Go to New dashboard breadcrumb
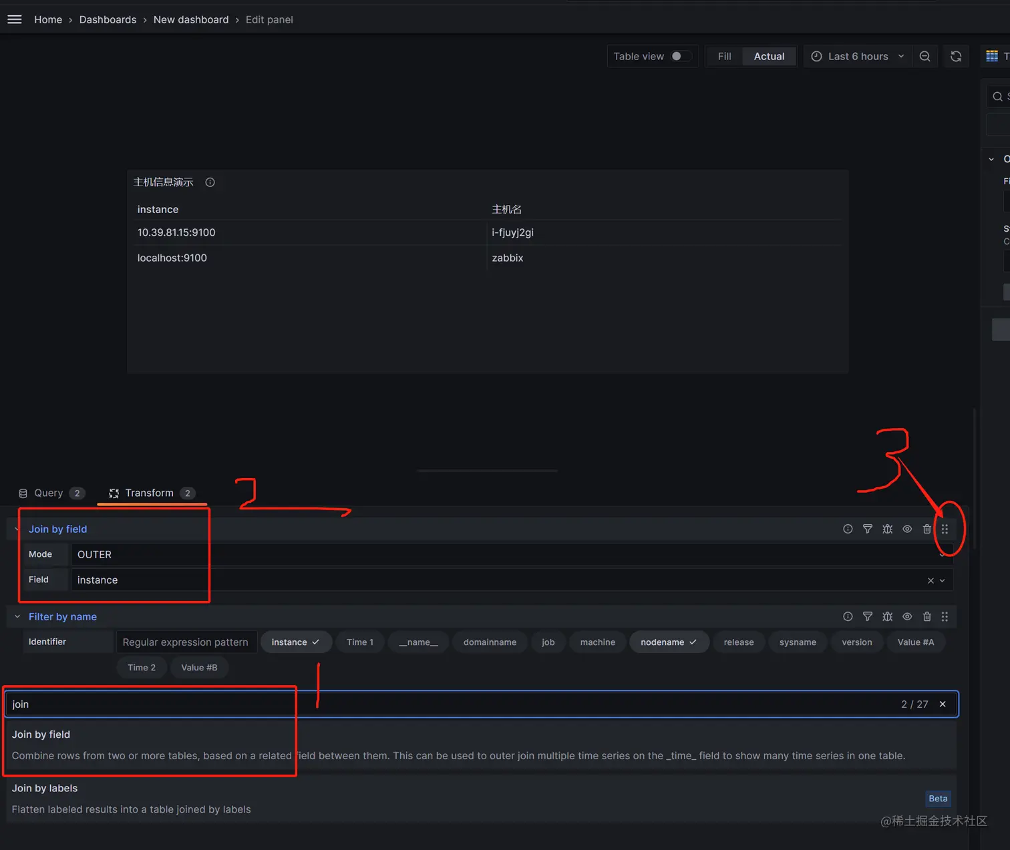Image resolution: width=1010 pixels, height=850 pixels. click(x=191, y=19)
